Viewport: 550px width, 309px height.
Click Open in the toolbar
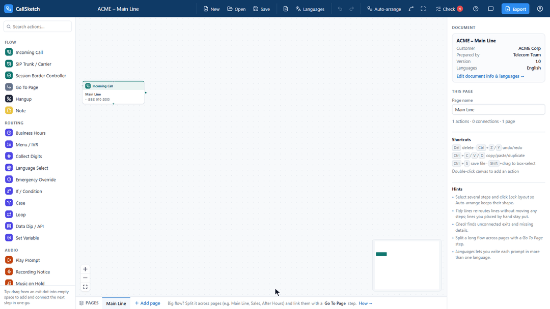(x=236, y=9)
